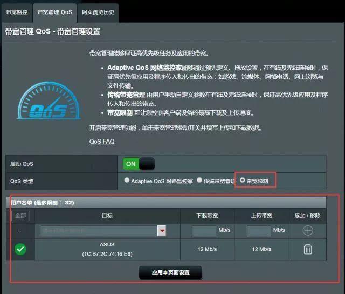The image size is (345, 294).
Task: Click the 目标 client name combo box
Action: 99,231
